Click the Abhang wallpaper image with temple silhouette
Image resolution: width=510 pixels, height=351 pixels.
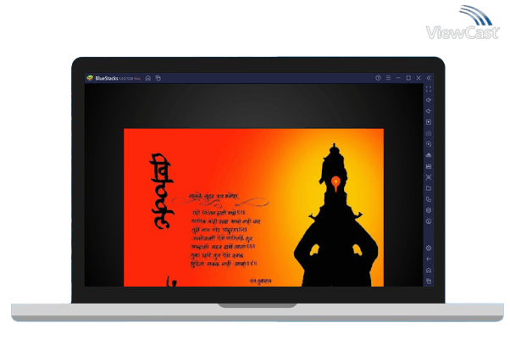pyautogui.click(x=253, y=208)
